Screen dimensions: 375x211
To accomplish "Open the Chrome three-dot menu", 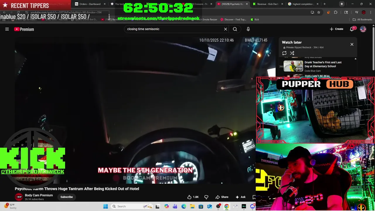I will pyautogui.click(x=371, y=12).
